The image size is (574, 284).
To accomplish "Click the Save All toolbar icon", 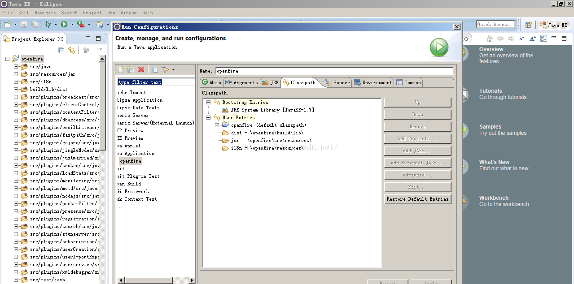I will click(35, 24).
